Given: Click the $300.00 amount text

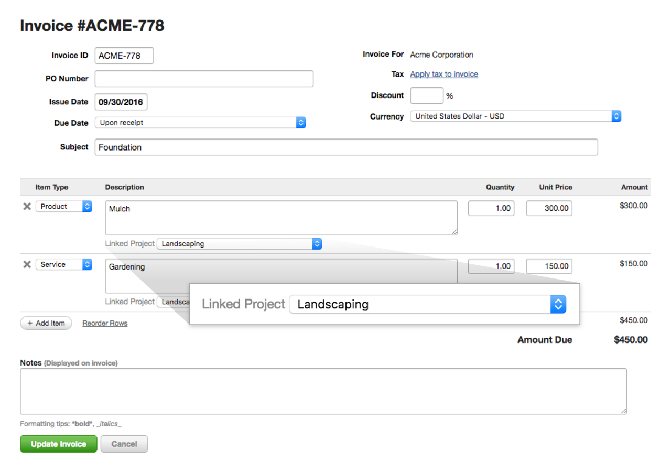Looking at the screenshot, I should click(633, 206).
